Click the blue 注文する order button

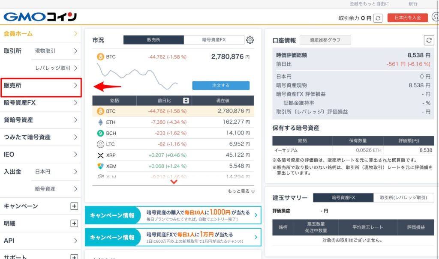[x=221, y=86]
